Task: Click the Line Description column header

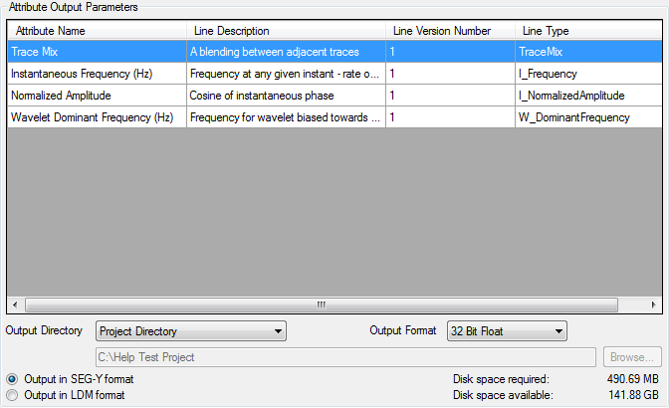Action: 286,31
